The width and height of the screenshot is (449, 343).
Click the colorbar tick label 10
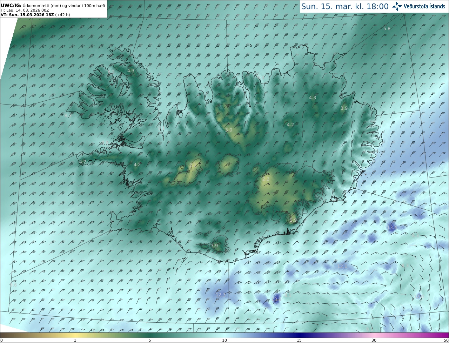tap(224, 340)
